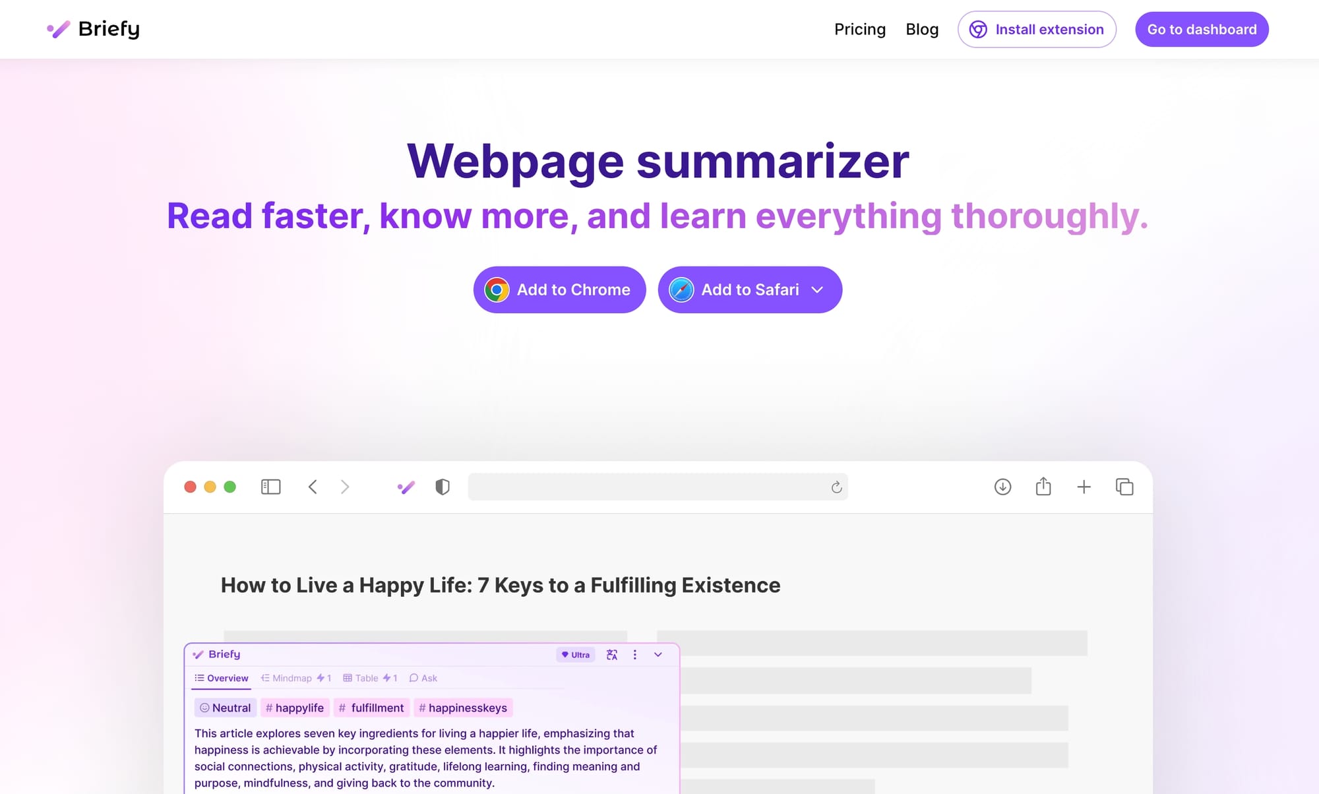Click the Add to Chrome button
This screenshot has width=1319, height=794.
(559, 289)
